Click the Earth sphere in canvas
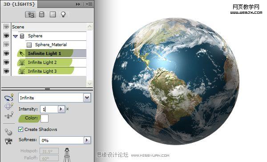 tap(176, 81)
